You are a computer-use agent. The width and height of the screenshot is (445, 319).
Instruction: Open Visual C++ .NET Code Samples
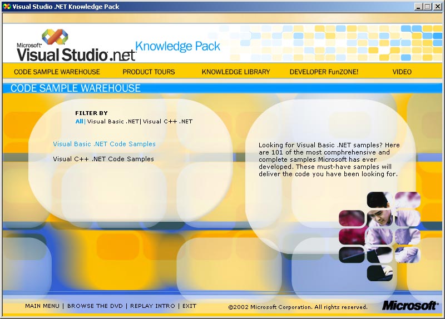coord(103,159)
